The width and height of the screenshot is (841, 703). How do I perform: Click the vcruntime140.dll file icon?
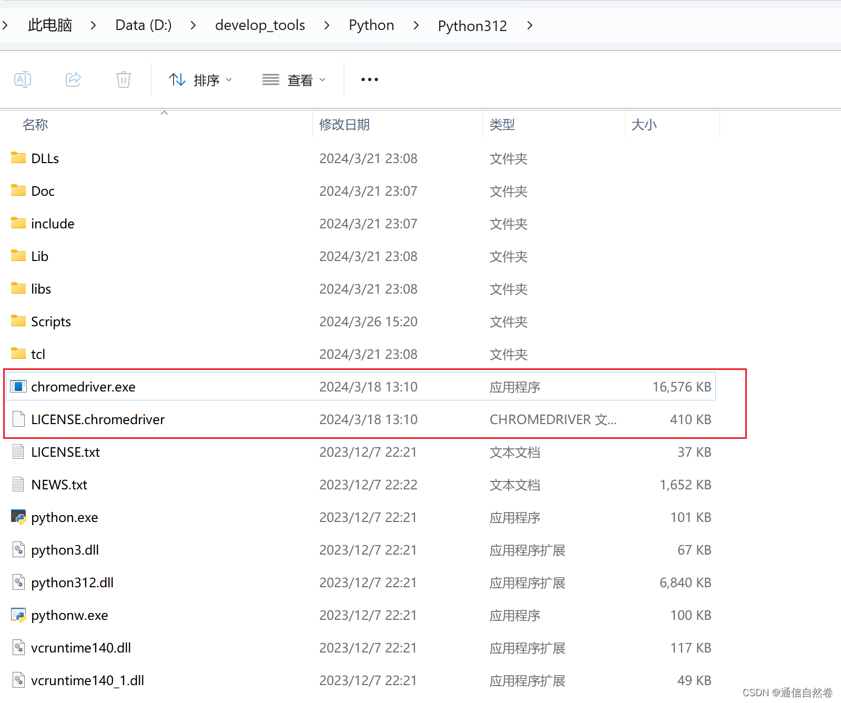18,648
